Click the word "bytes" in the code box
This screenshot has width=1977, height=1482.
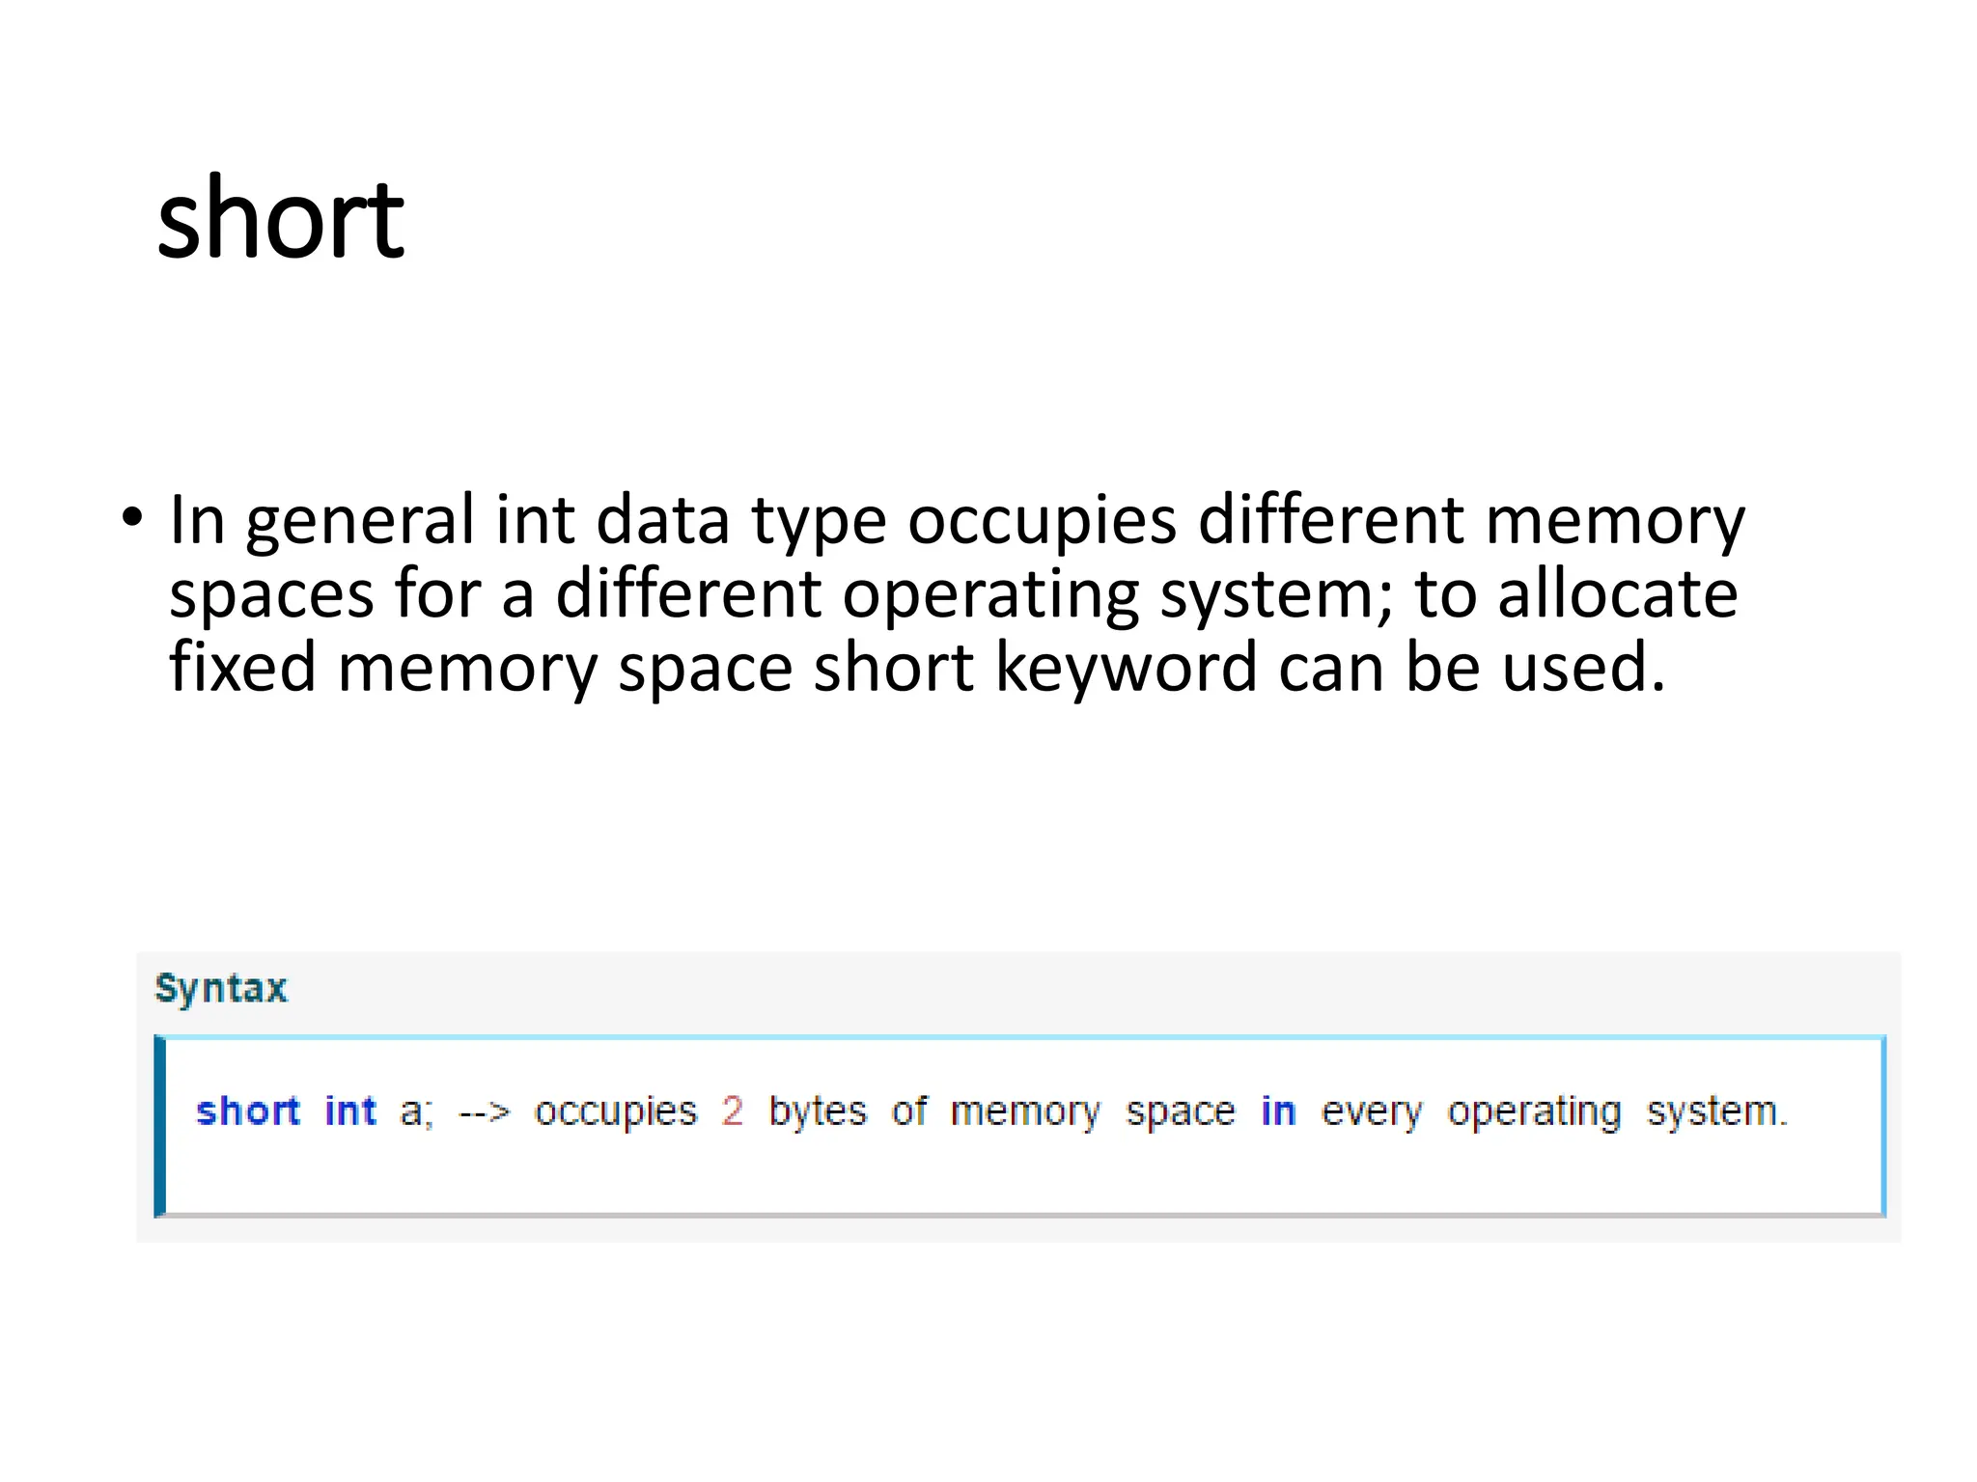click(x=818, y=1112)
